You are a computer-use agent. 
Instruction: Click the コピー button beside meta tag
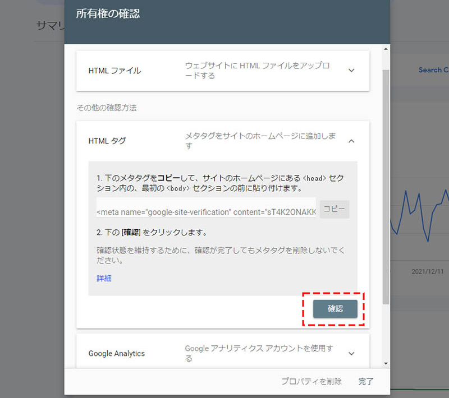point(335,209)
